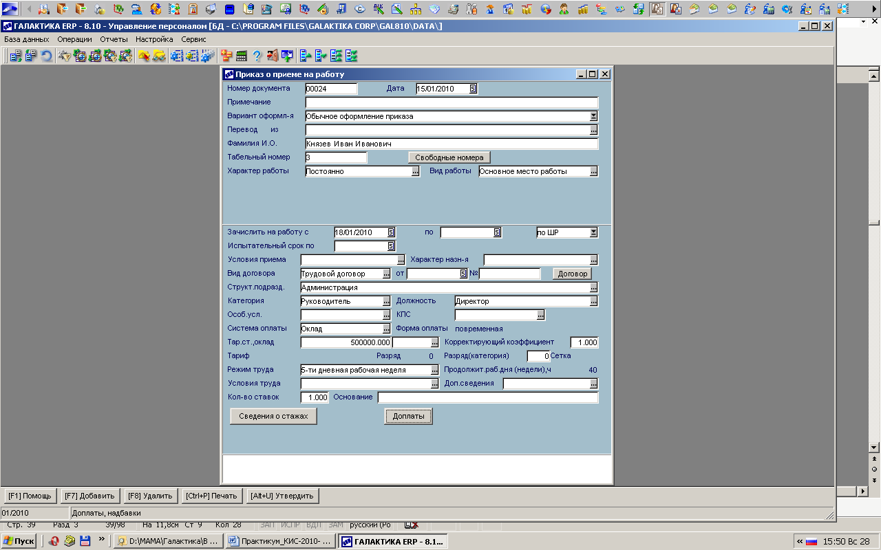881x550 pixels.
Task: Click the Договор button
Action: [572, 274]
